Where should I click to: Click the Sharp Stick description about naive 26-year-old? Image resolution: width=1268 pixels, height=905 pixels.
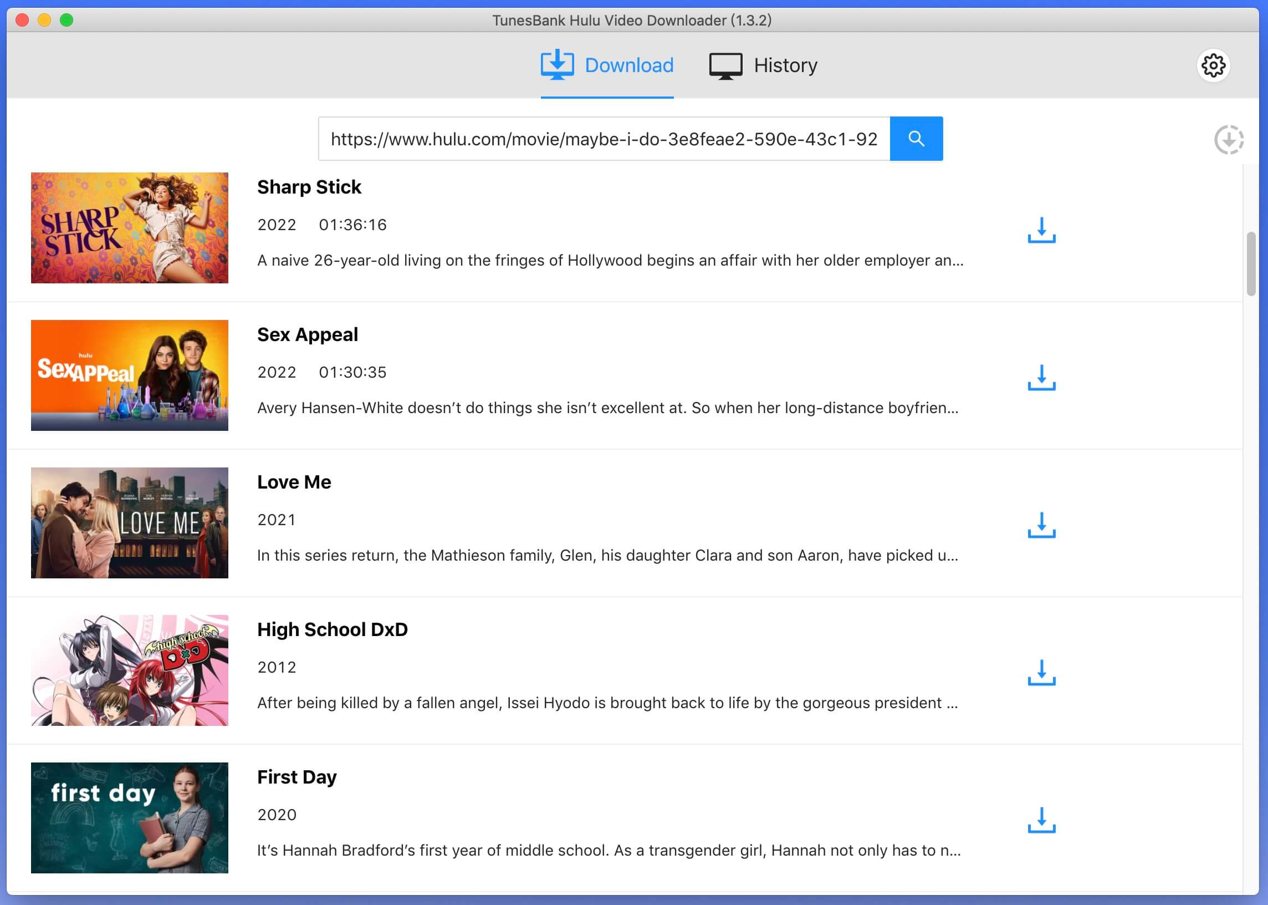(x=610, y=260)
